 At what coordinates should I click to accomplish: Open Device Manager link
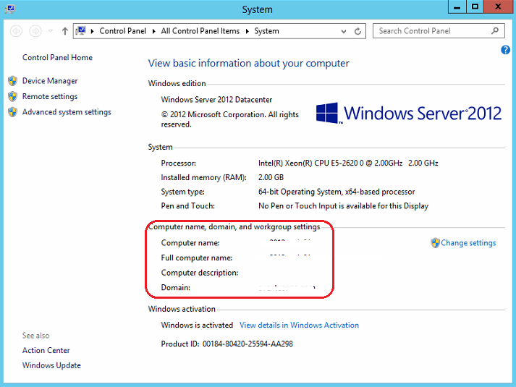[50, 81]
